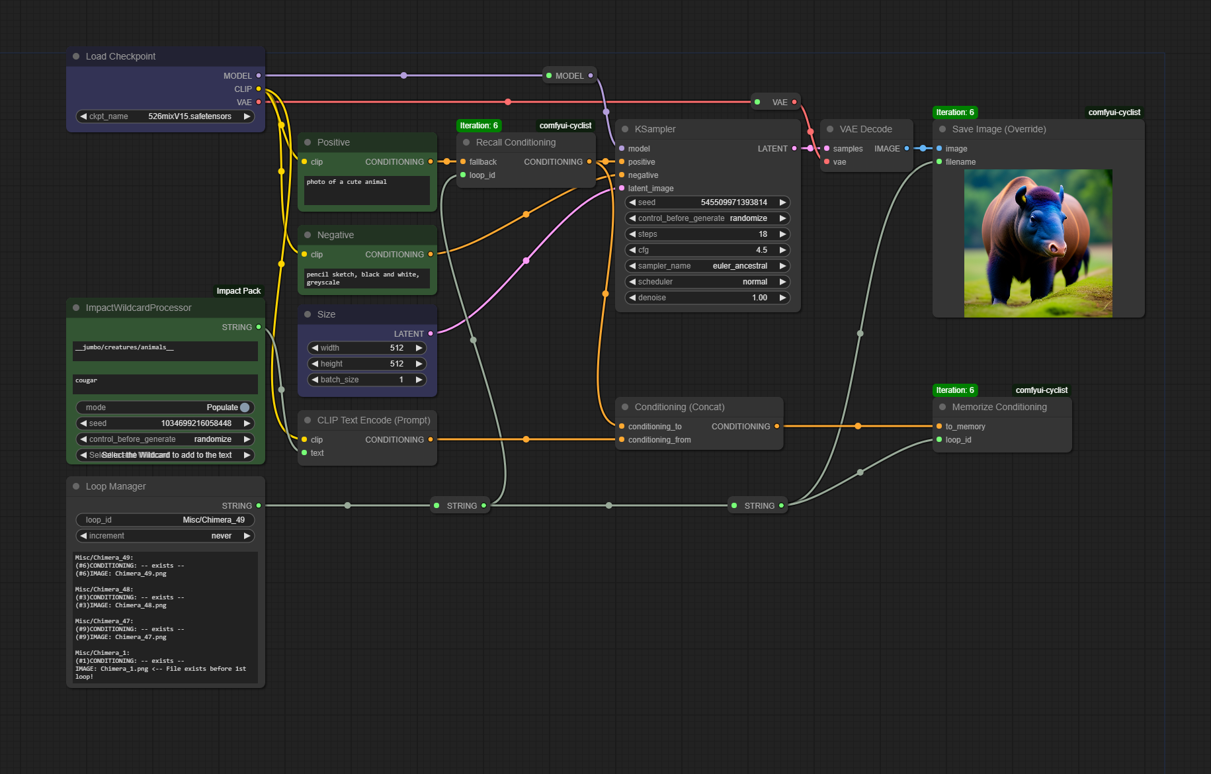Image resolution: width=1211 pixels, height=774 pixels.
Task: Click the generated animal image preview
Action: click(1038, 243)
